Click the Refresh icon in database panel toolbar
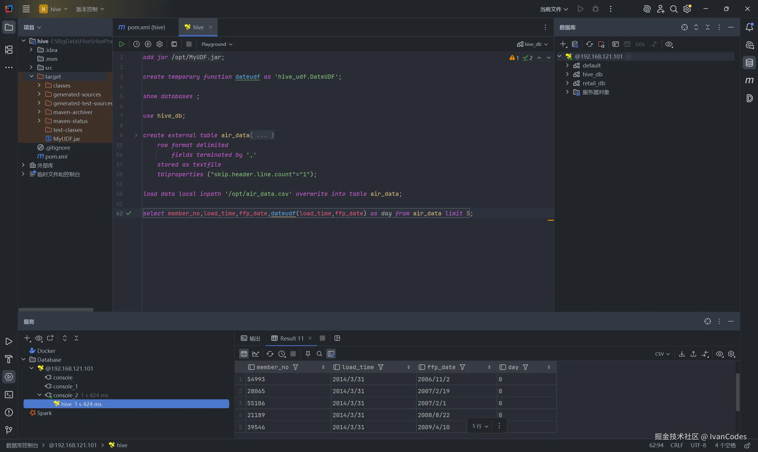758x452 pixels. point(589,44)
